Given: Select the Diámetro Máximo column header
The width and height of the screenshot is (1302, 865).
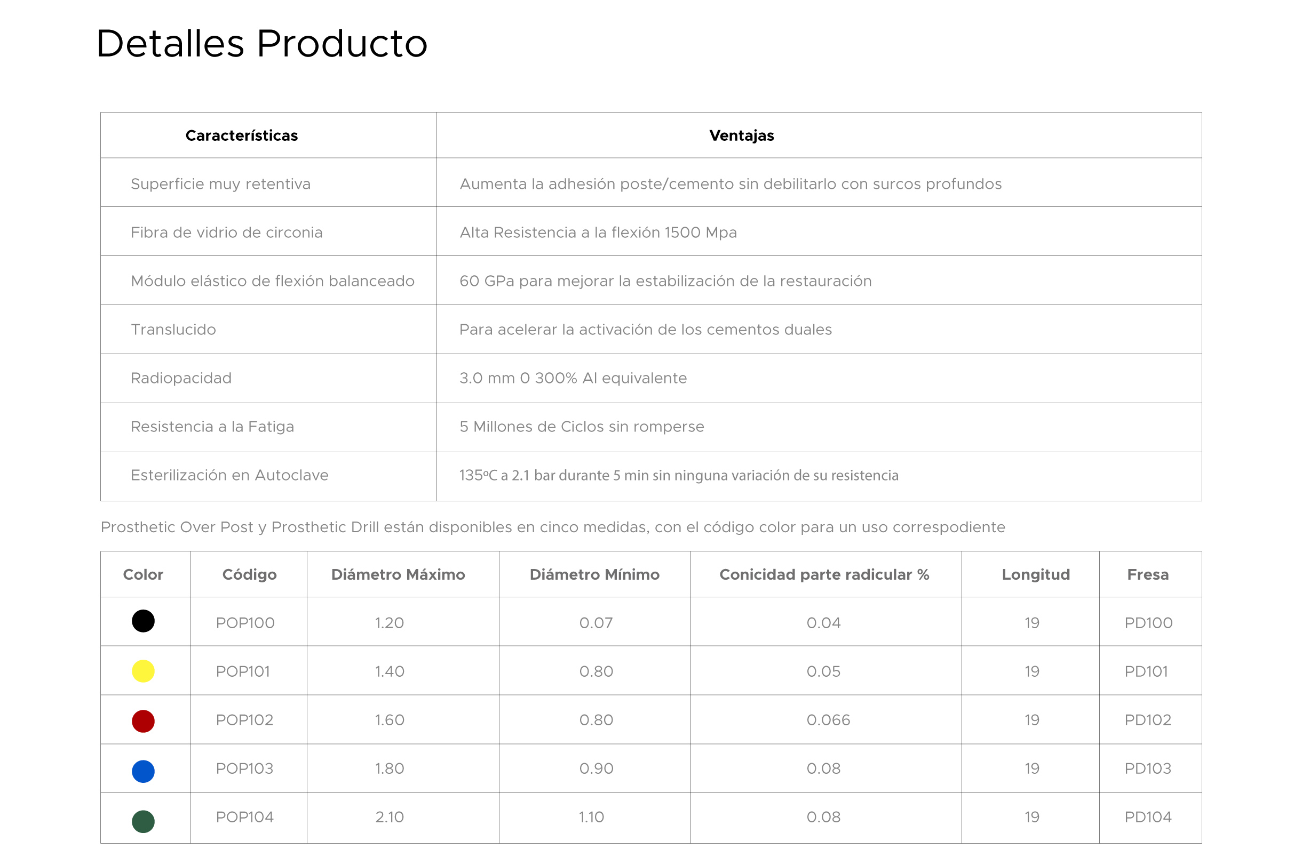Looking at the screenshot, I should [x=398, y=574].
